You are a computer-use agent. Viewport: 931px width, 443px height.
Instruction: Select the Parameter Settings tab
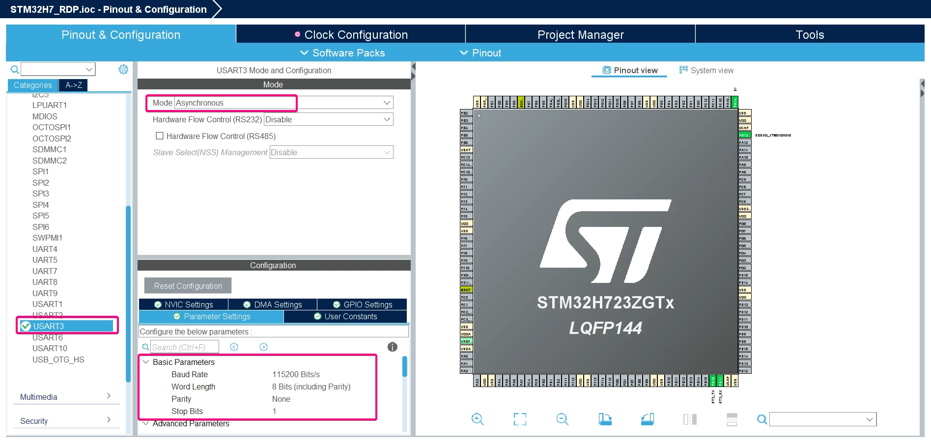coord(212,316)
